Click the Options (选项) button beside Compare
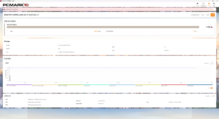 pyautogui.click(x=208, y=15)
